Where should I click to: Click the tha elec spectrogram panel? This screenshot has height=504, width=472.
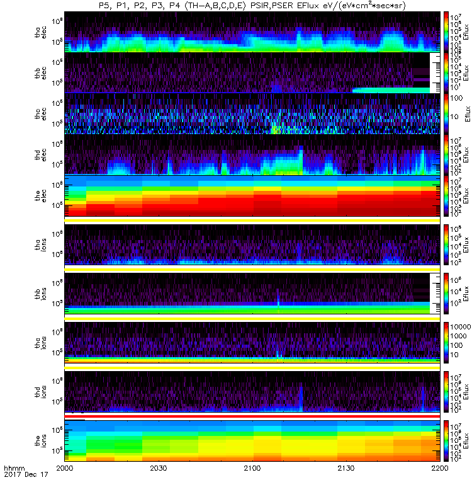[x=252, y=32]
